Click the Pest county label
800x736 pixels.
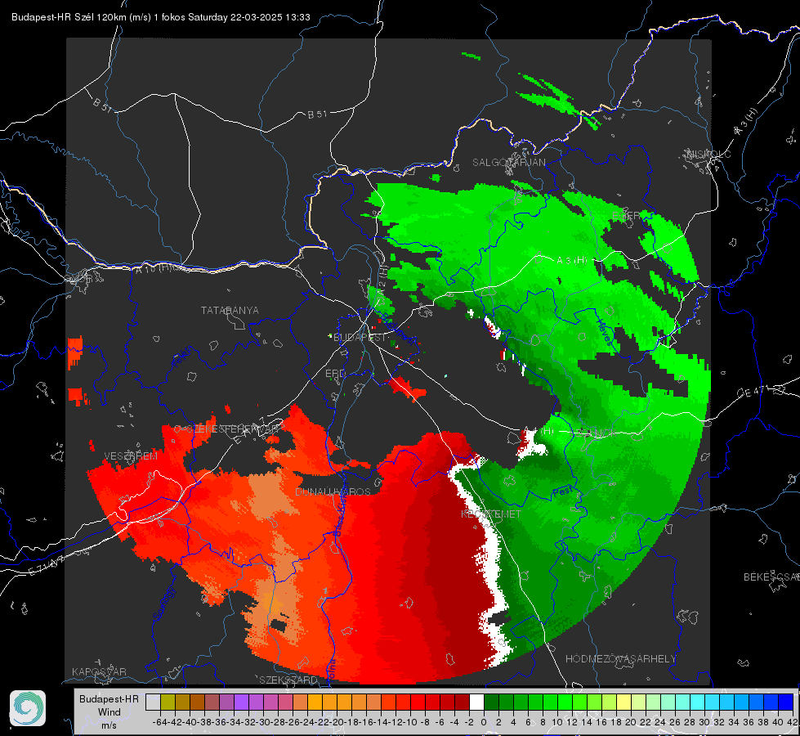(562, 492)
